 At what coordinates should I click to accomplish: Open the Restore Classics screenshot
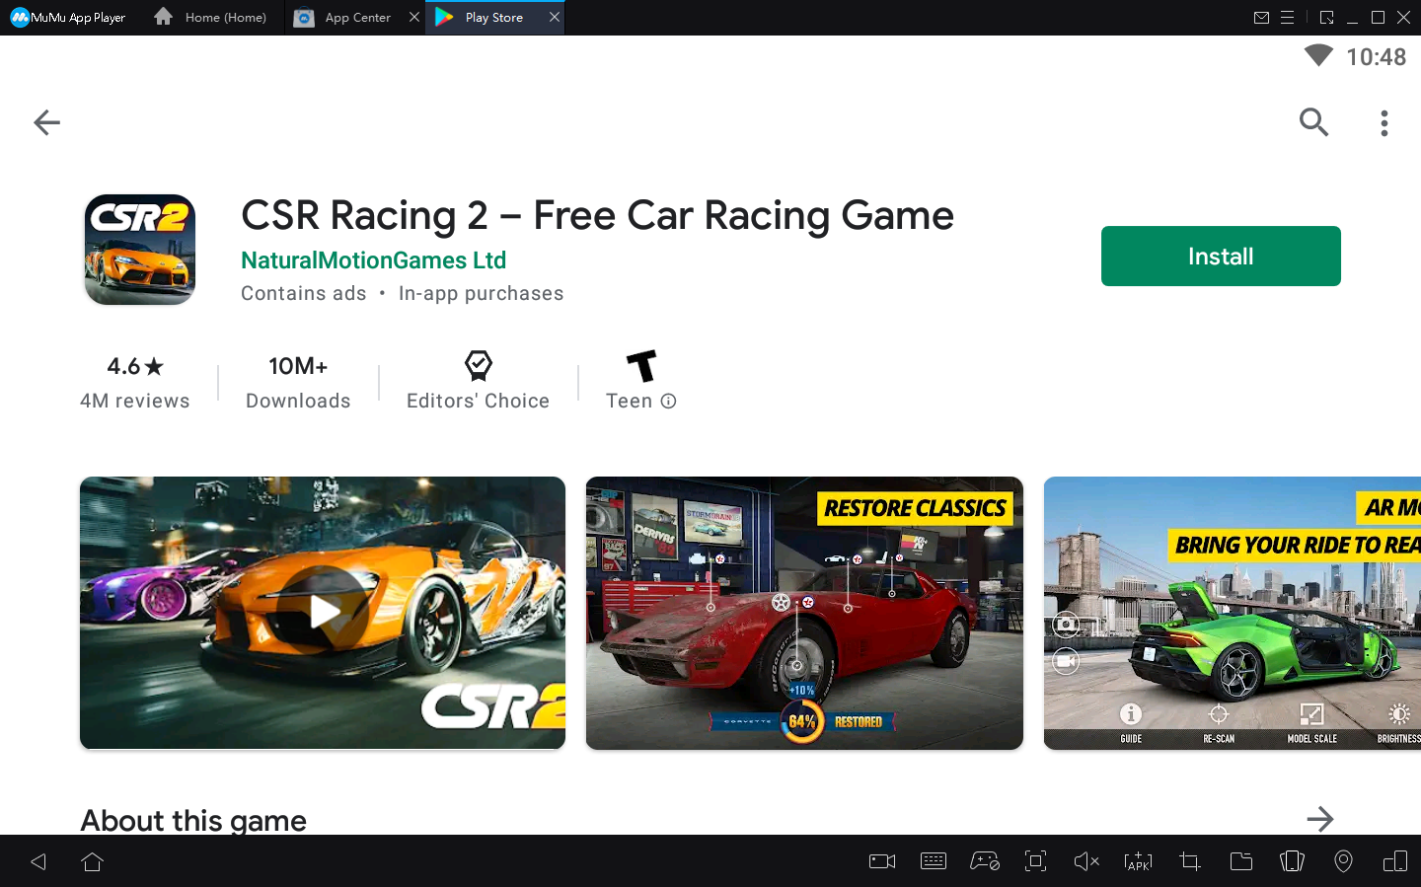point(804,613)
